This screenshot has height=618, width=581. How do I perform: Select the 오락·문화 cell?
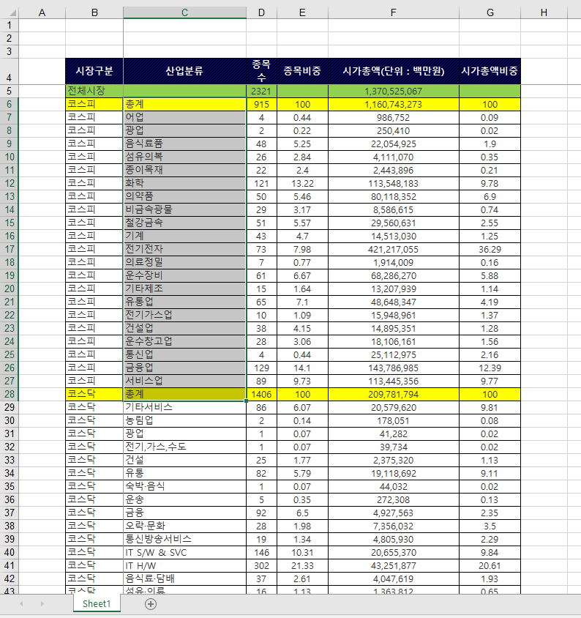(184, 526)
